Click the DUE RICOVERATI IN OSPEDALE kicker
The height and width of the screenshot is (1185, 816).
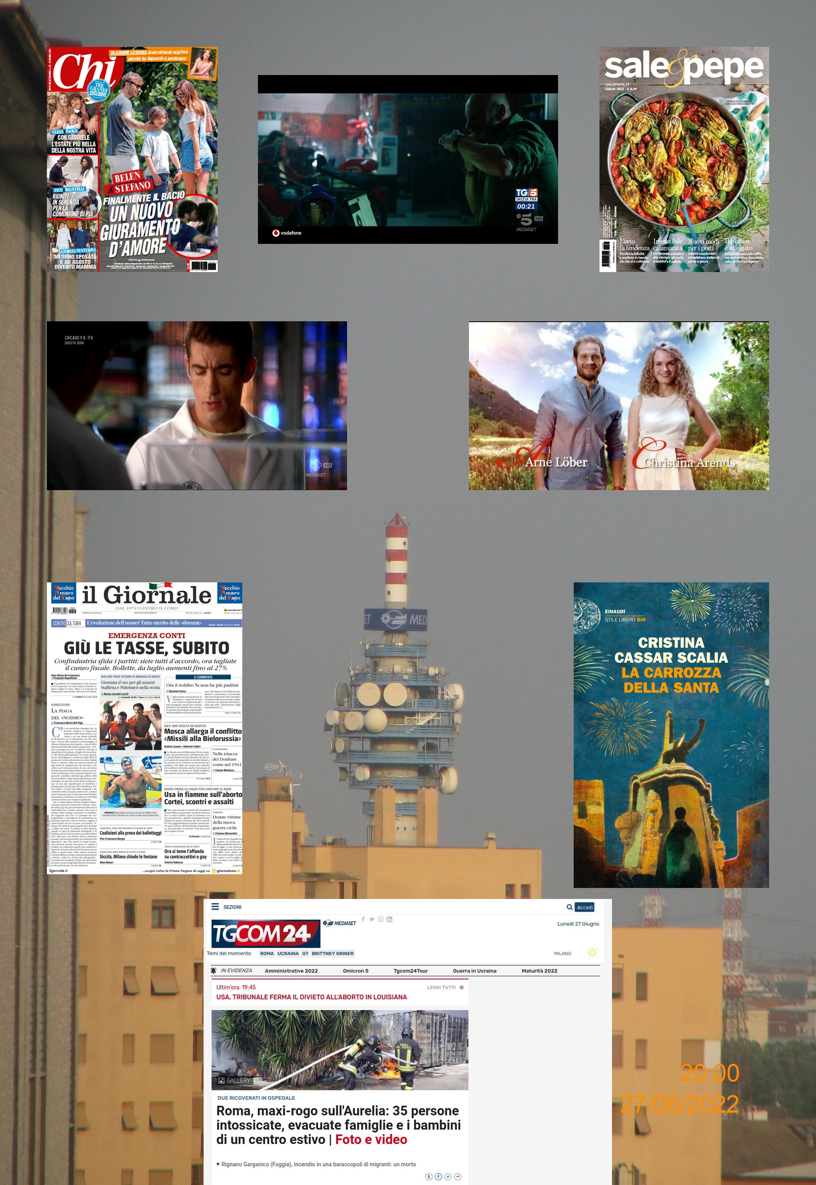click(x=256, y=1097)
